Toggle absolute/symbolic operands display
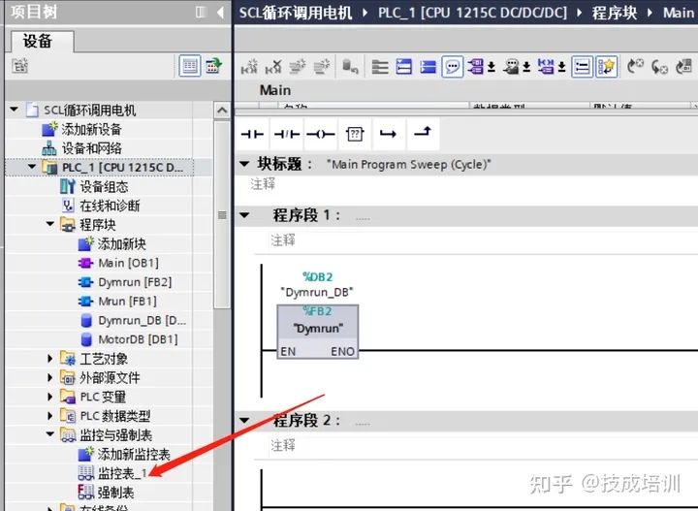The image size is (698, 511). [476, 67]
